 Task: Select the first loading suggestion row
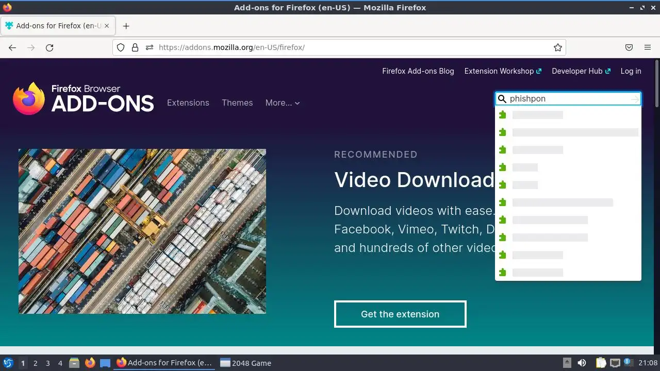click(x=568, y=115)
